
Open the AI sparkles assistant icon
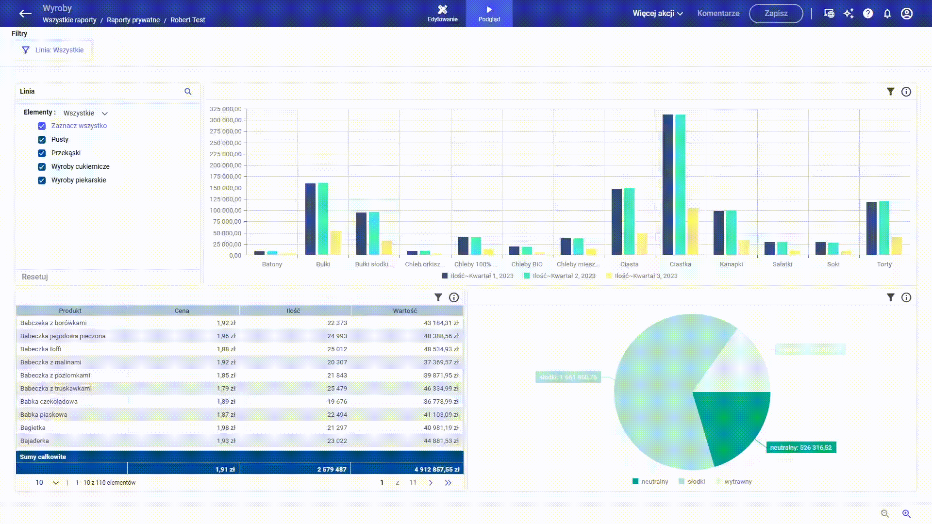click(x=849, y=13)
